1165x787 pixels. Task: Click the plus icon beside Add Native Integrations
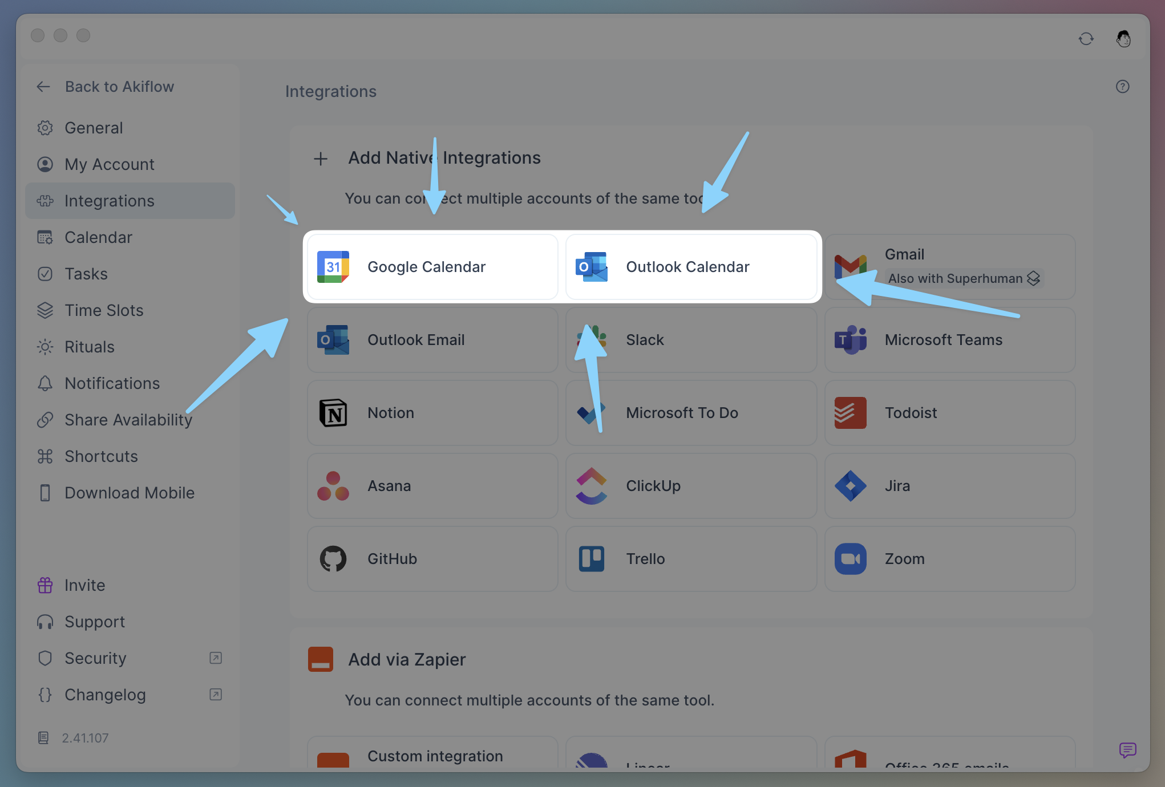(x=321, y=159)
